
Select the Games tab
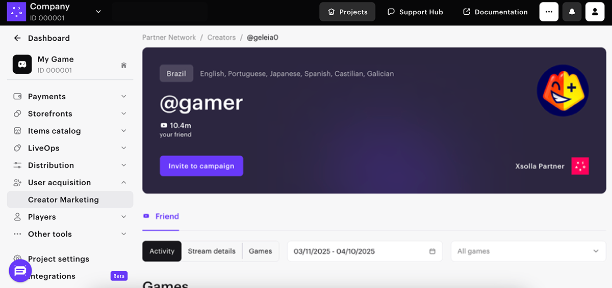tap(260, 251)
